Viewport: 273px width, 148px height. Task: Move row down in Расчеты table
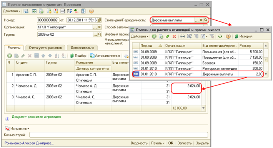50,56
